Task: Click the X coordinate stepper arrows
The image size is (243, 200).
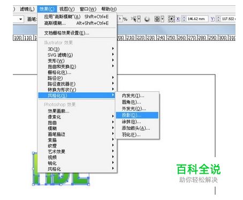Action: (x=184, y=19)
